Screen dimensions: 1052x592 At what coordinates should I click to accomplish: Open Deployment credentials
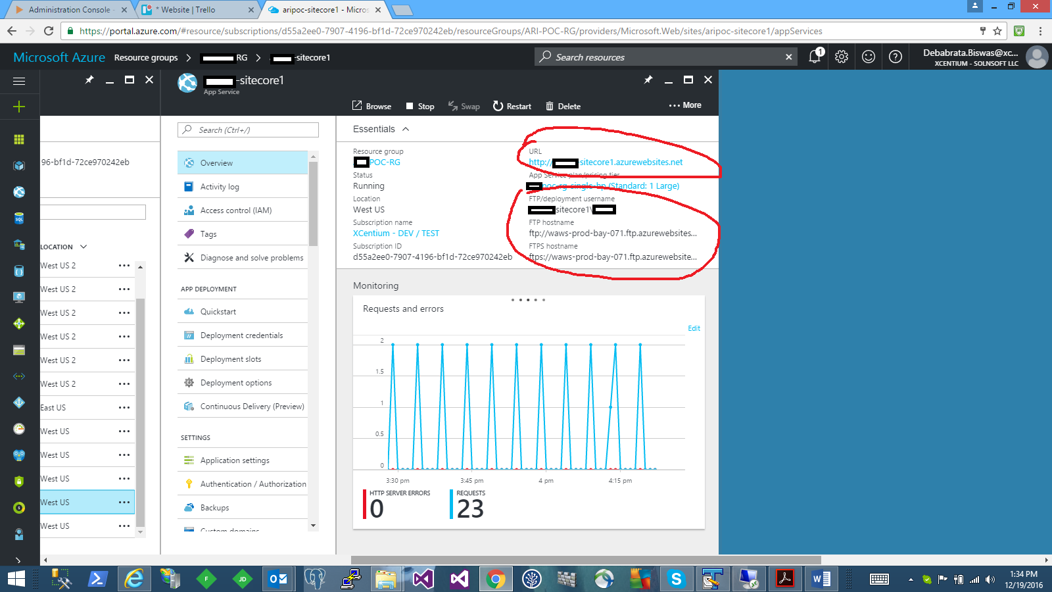pyautogui.click(x=243, y=335)
